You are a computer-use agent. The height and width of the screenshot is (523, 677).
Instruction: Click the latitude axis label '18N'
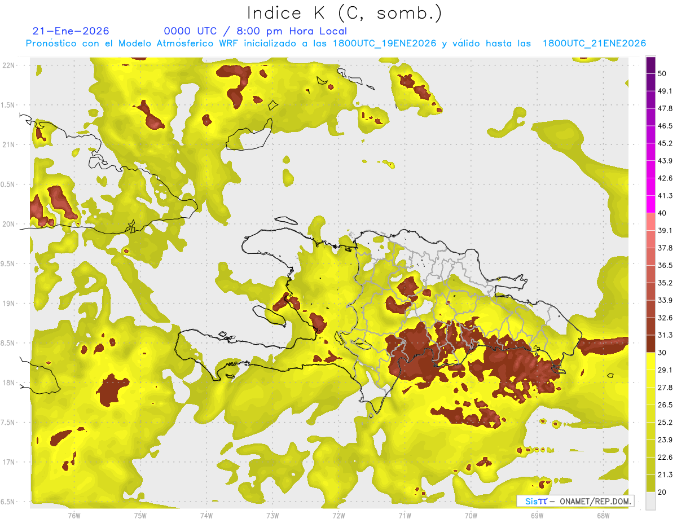pyautogui.click(x=8, y=383)
